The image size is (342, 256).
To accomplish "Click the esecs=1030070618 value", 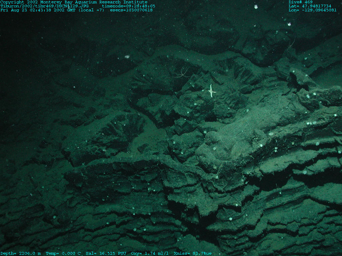I will pyautogui.click(x=131, y=10).
